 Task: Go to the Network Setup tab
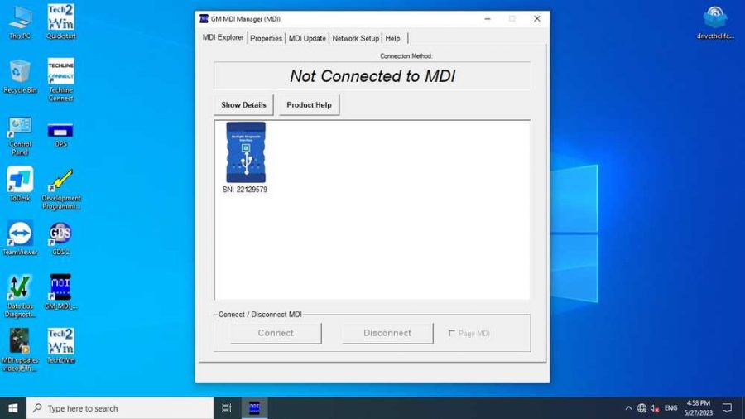pos(355,38)
